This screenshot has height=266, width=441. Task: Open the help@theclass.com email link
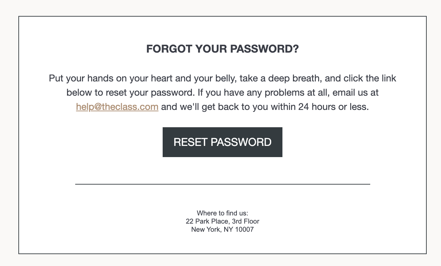pyautogui.click(x=117, y=107)
